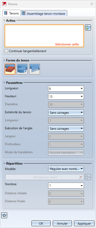
Task: Click inside the Arêtes selection list box
Action: pyautogui.click(x=44, y=36)
